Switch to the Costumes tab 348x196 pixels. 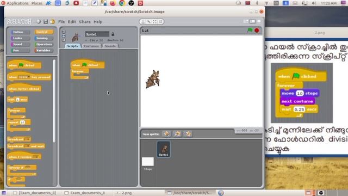coord(91,46)
